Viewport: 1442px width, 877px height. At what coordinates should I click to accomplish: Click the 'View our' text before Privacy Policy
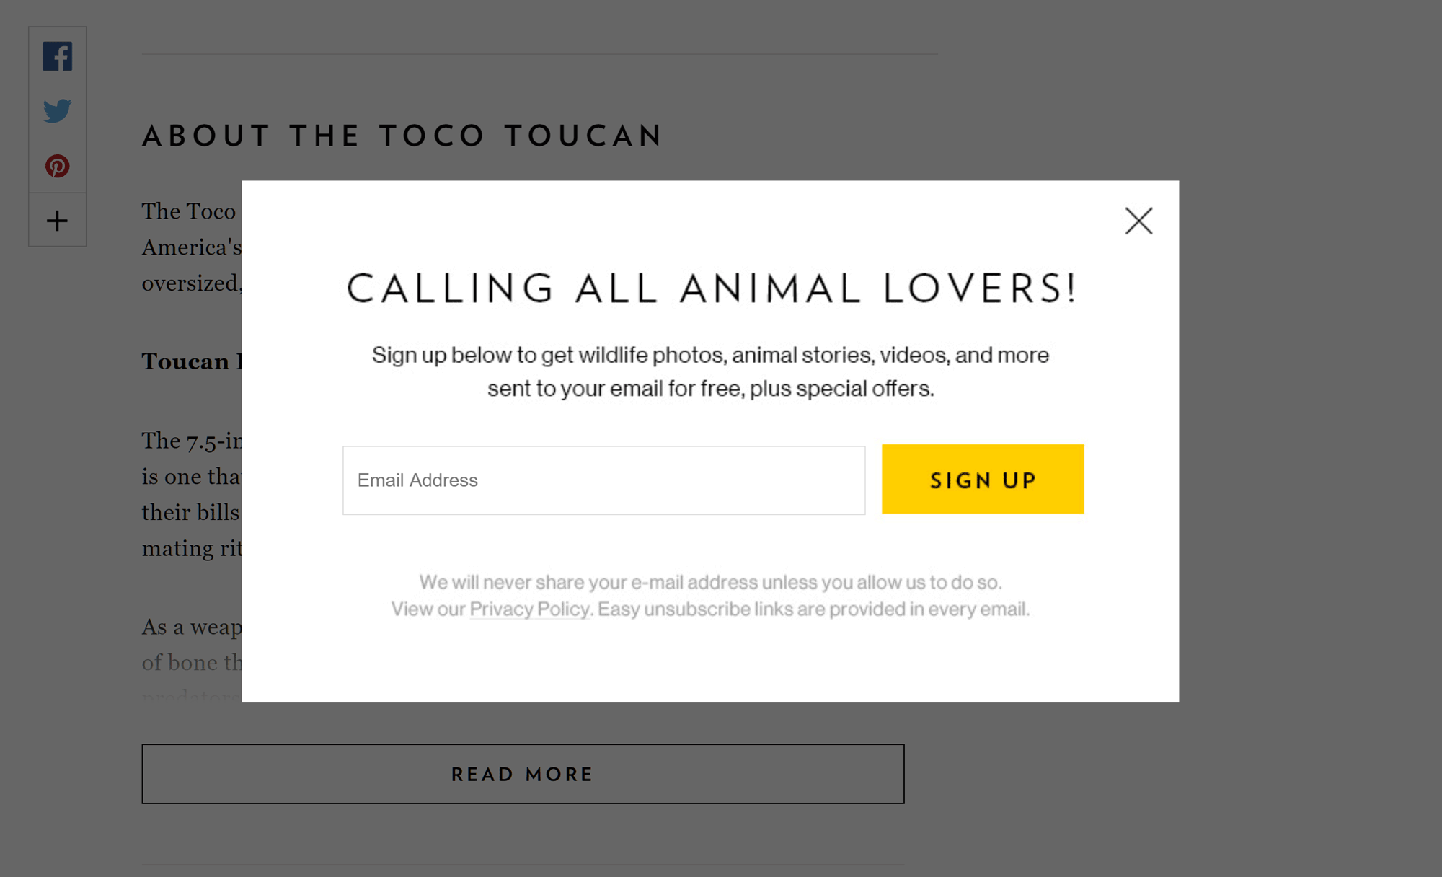pyautogui.click(x=428, y=609)
